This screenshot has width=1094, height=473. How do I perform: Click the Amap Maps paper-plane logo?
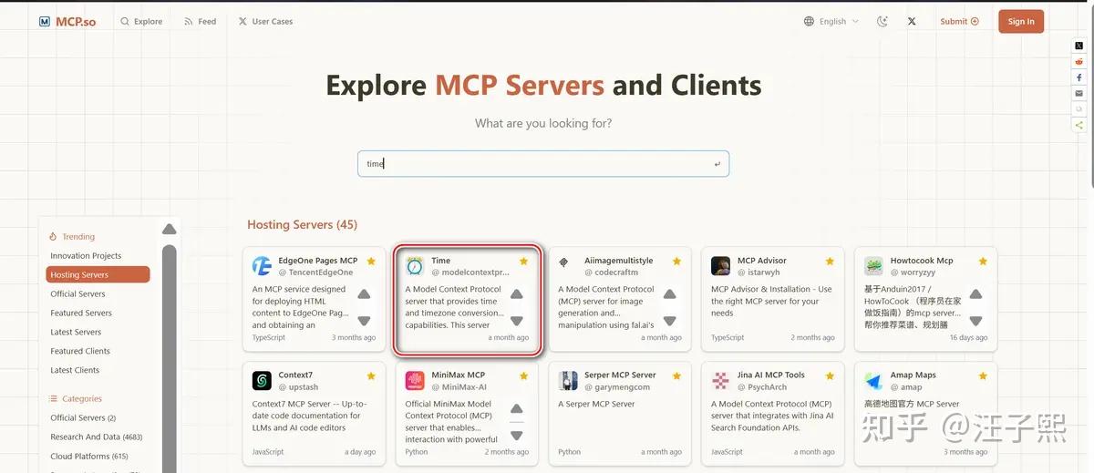click(x=873, y=381)
